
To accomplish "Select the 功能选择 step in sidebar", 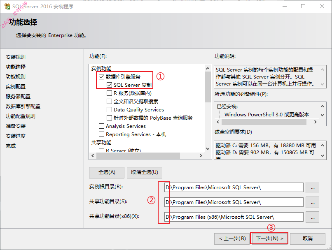I will [16, 67].
